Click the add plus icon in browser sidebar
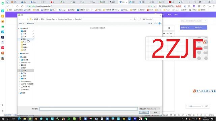The width and height of the screenshot is (216, 121). (3, 105)
